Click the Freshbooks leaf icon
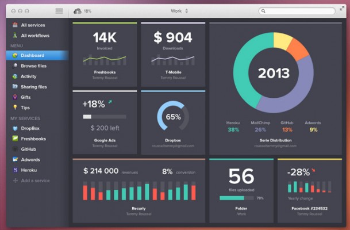Viewport: 350px width, 230px height. (15, 139)
